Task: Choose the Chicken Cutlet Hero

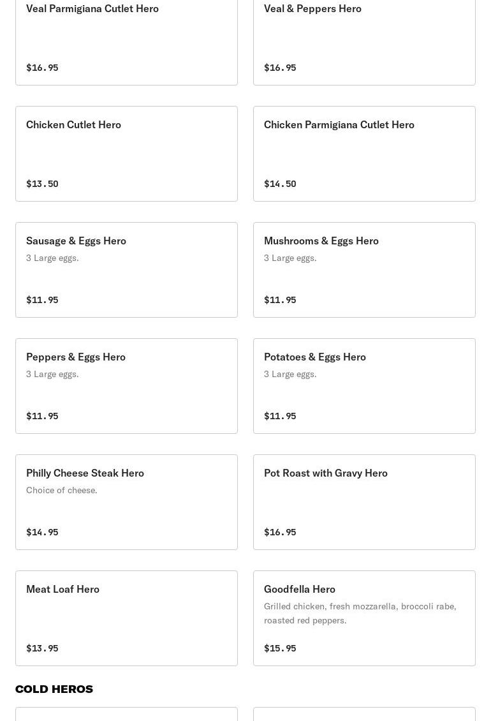Action: click(126, 153)
